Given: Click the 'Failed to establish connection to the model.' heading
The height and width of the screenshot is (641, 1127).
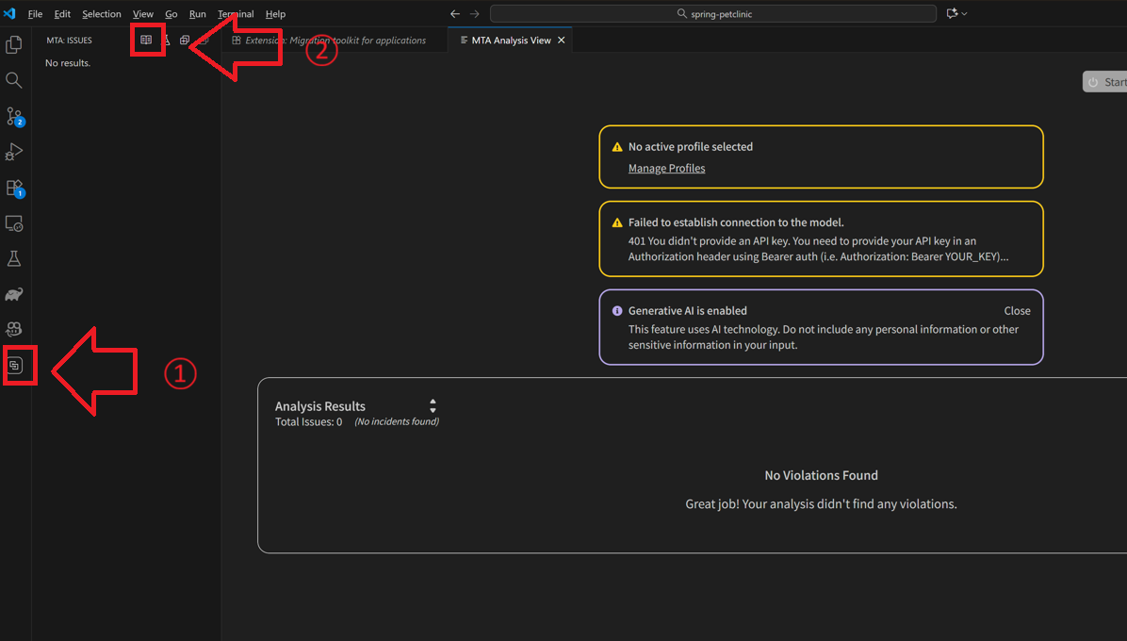Looking at the screenshot, I should pos(736,222).
